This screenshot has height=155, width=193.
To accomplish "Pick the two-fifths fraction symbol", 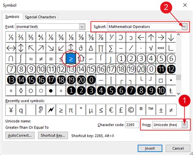I will pos(21,37).
